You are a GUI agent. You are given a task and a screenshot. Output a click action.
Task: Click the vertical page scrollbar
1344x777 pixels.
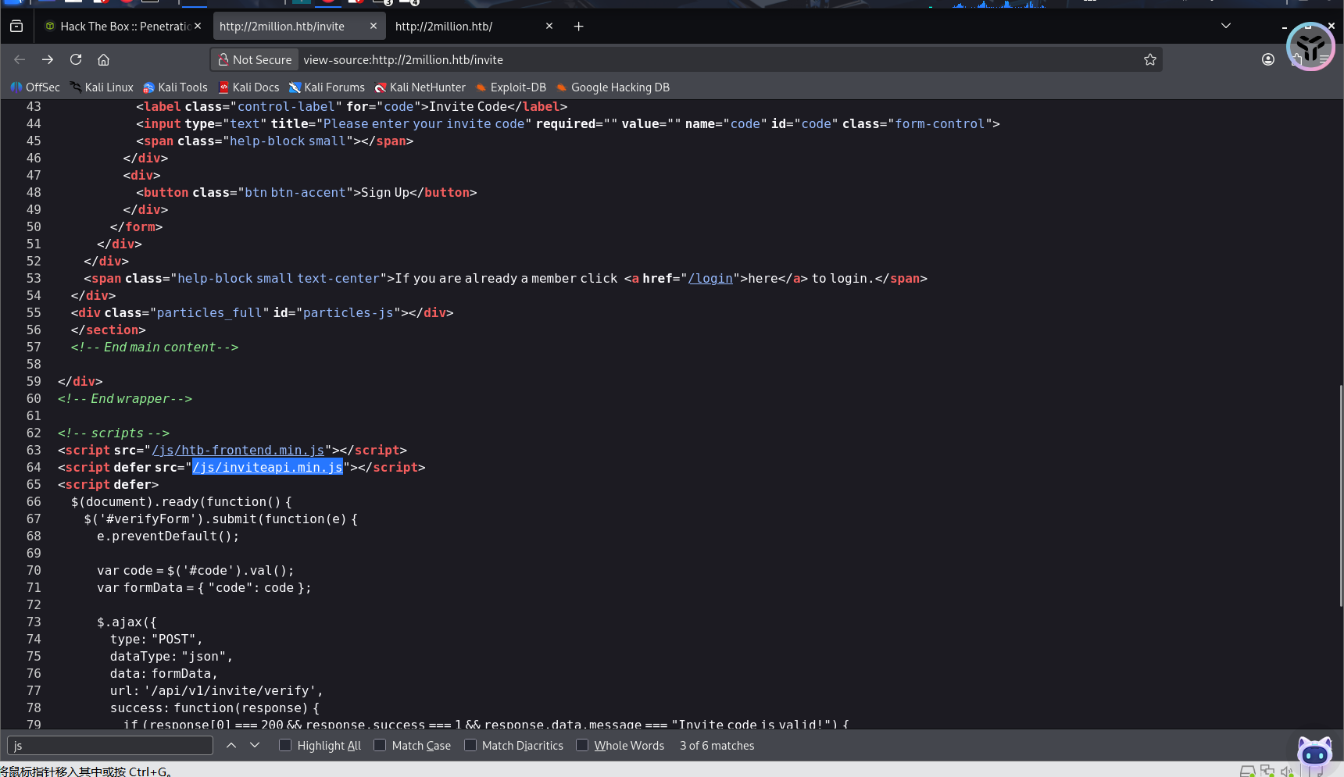point(1341,495)
